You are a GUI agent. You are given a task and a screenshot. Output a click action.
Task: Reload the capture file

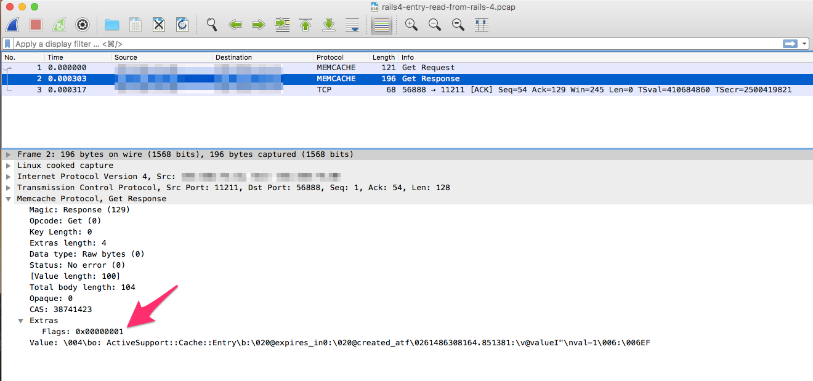tap(182, 25)
